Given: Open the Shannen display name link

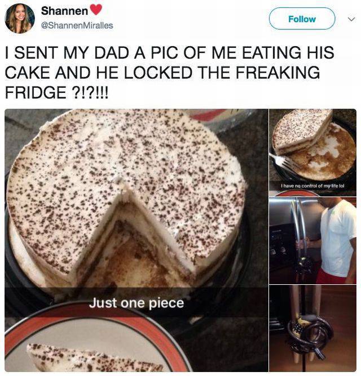Looking at the screenshot, I should click(x=64, y=11).
